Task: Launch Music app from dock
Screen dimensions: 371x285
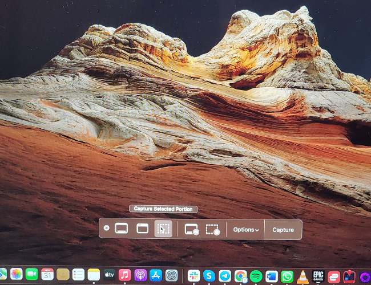Action: (x=124, y=275)
